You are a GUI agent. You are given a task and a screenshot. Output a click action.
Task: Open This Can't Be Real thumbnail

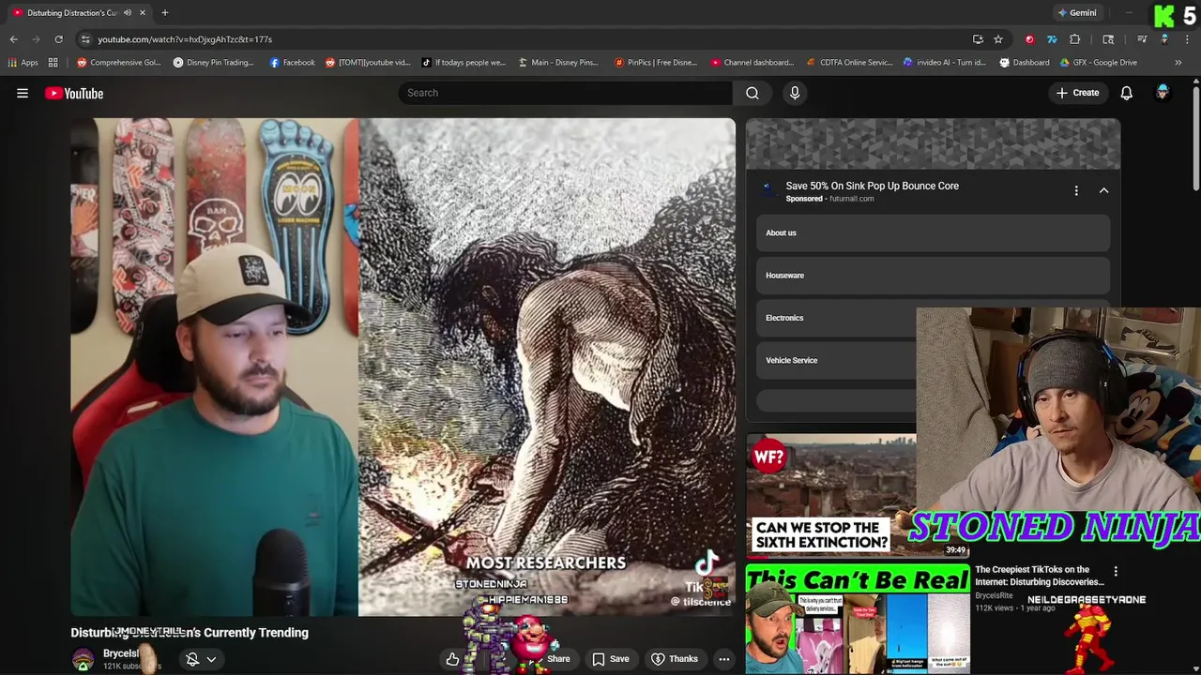pos(858,620)
